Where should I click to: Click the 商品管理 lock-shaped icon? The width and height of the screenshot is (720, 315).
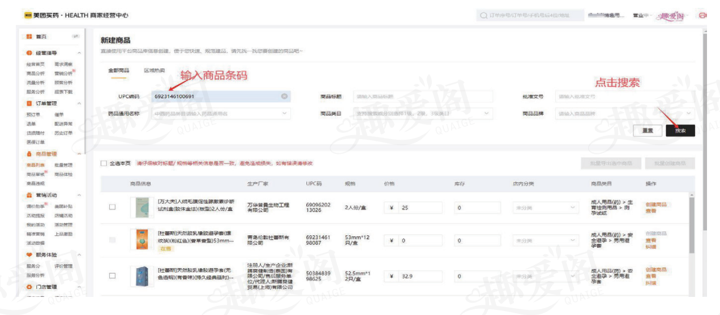pos(29,154)
